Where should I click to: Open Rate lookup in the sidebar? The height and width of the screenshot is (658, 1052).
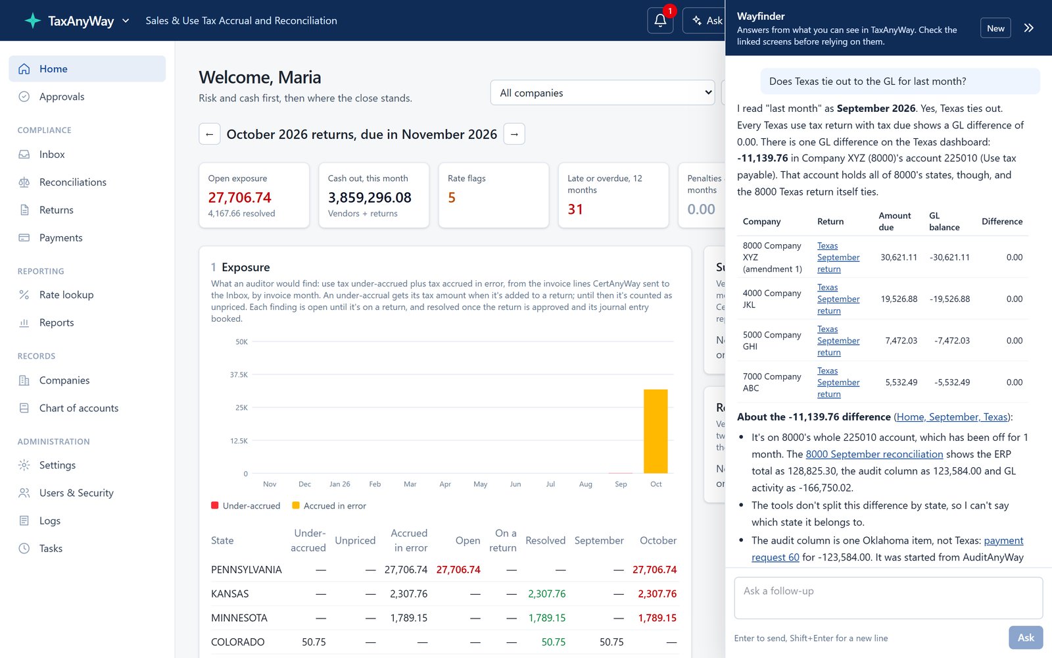tap(87, 295)
